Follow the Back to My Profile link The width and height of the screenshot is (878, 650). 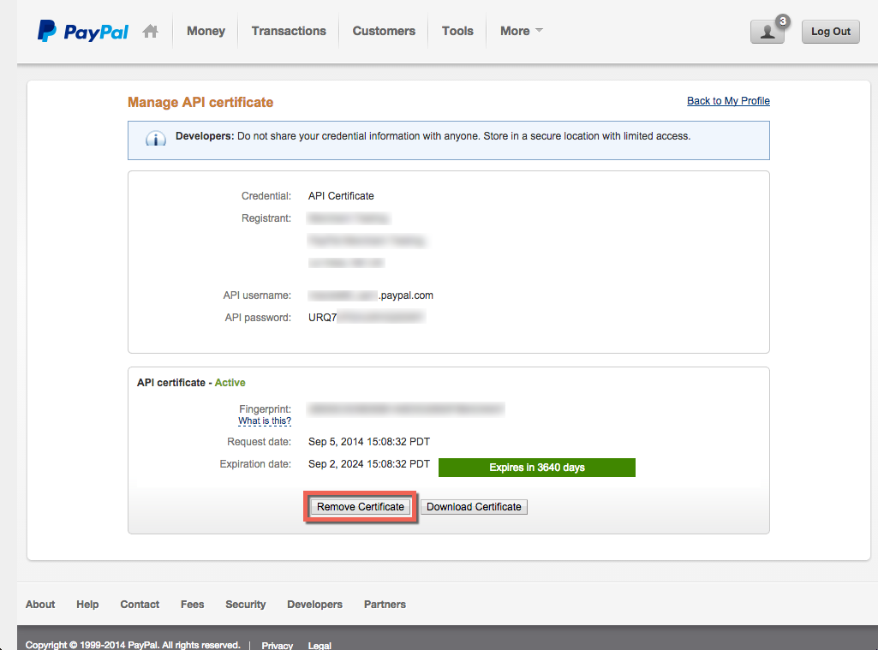[728, 101]
